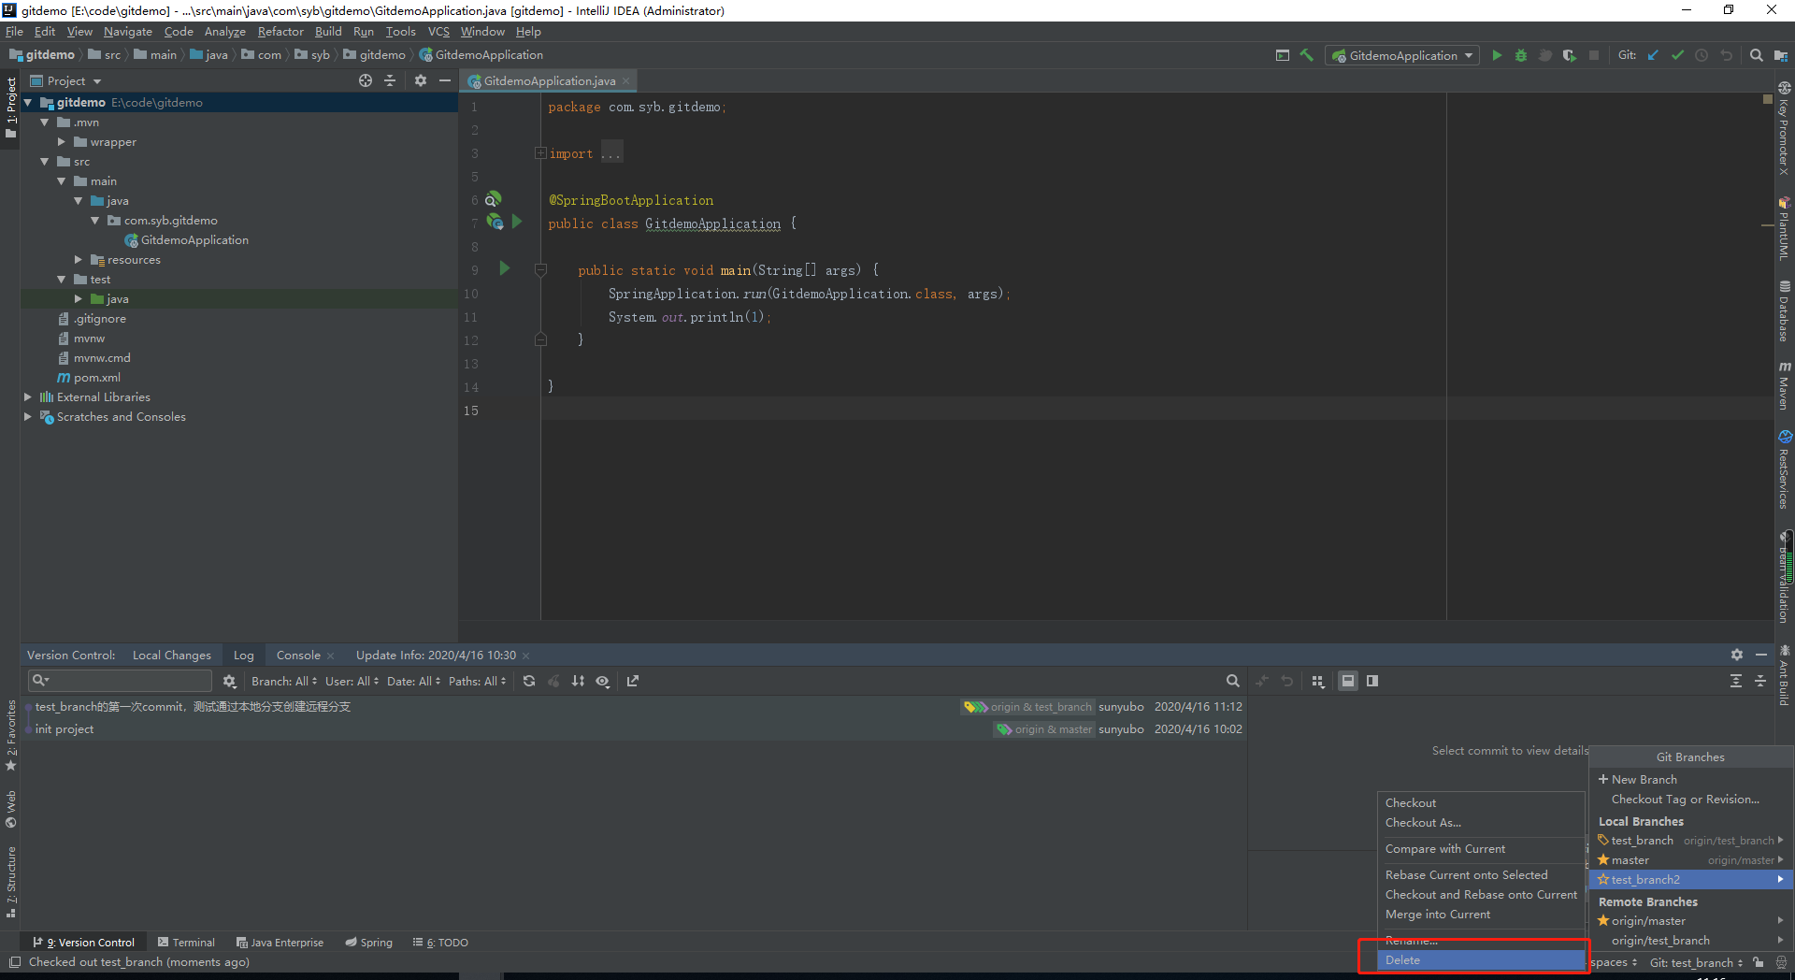Run GitdemoApplication with the green play button
Viewport: 1795px width, 980px height.
click(x=1497, y=55)
